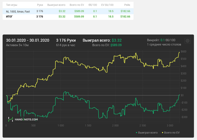Click the chart's 'Всего по EV: $589.09' subtitle
197x140 pixels.
107,45
